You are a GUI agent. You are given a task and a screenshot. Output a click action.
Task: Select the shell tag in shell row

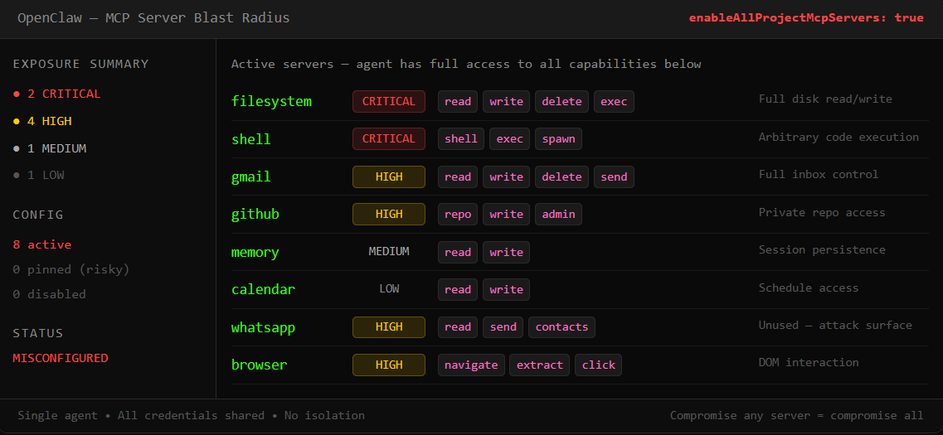coord(461,139)
